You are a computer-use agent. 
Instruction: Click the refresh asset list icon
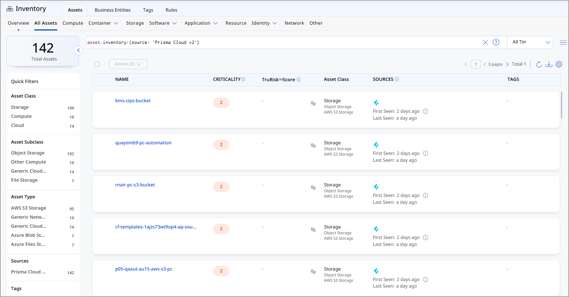pyautogui.click(x=539, y=64)
